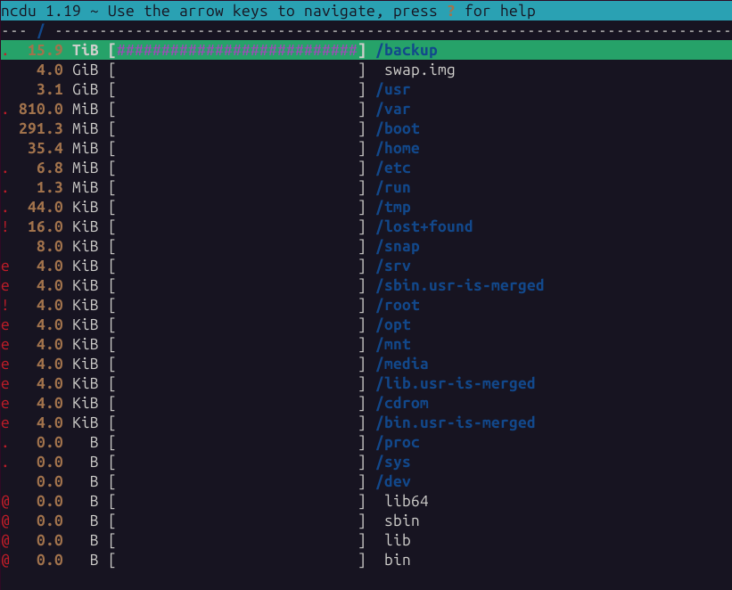This screenshot has height=590, width=732.
Task: Click the filled usage bar for /backup
Action: click(x=236, y=51)
